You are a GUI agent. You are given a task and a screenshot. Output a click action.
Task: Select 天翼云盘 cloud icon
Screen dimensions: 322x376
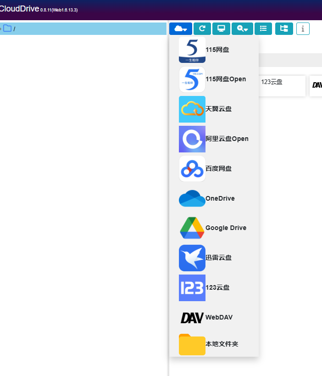click(192, 109)
